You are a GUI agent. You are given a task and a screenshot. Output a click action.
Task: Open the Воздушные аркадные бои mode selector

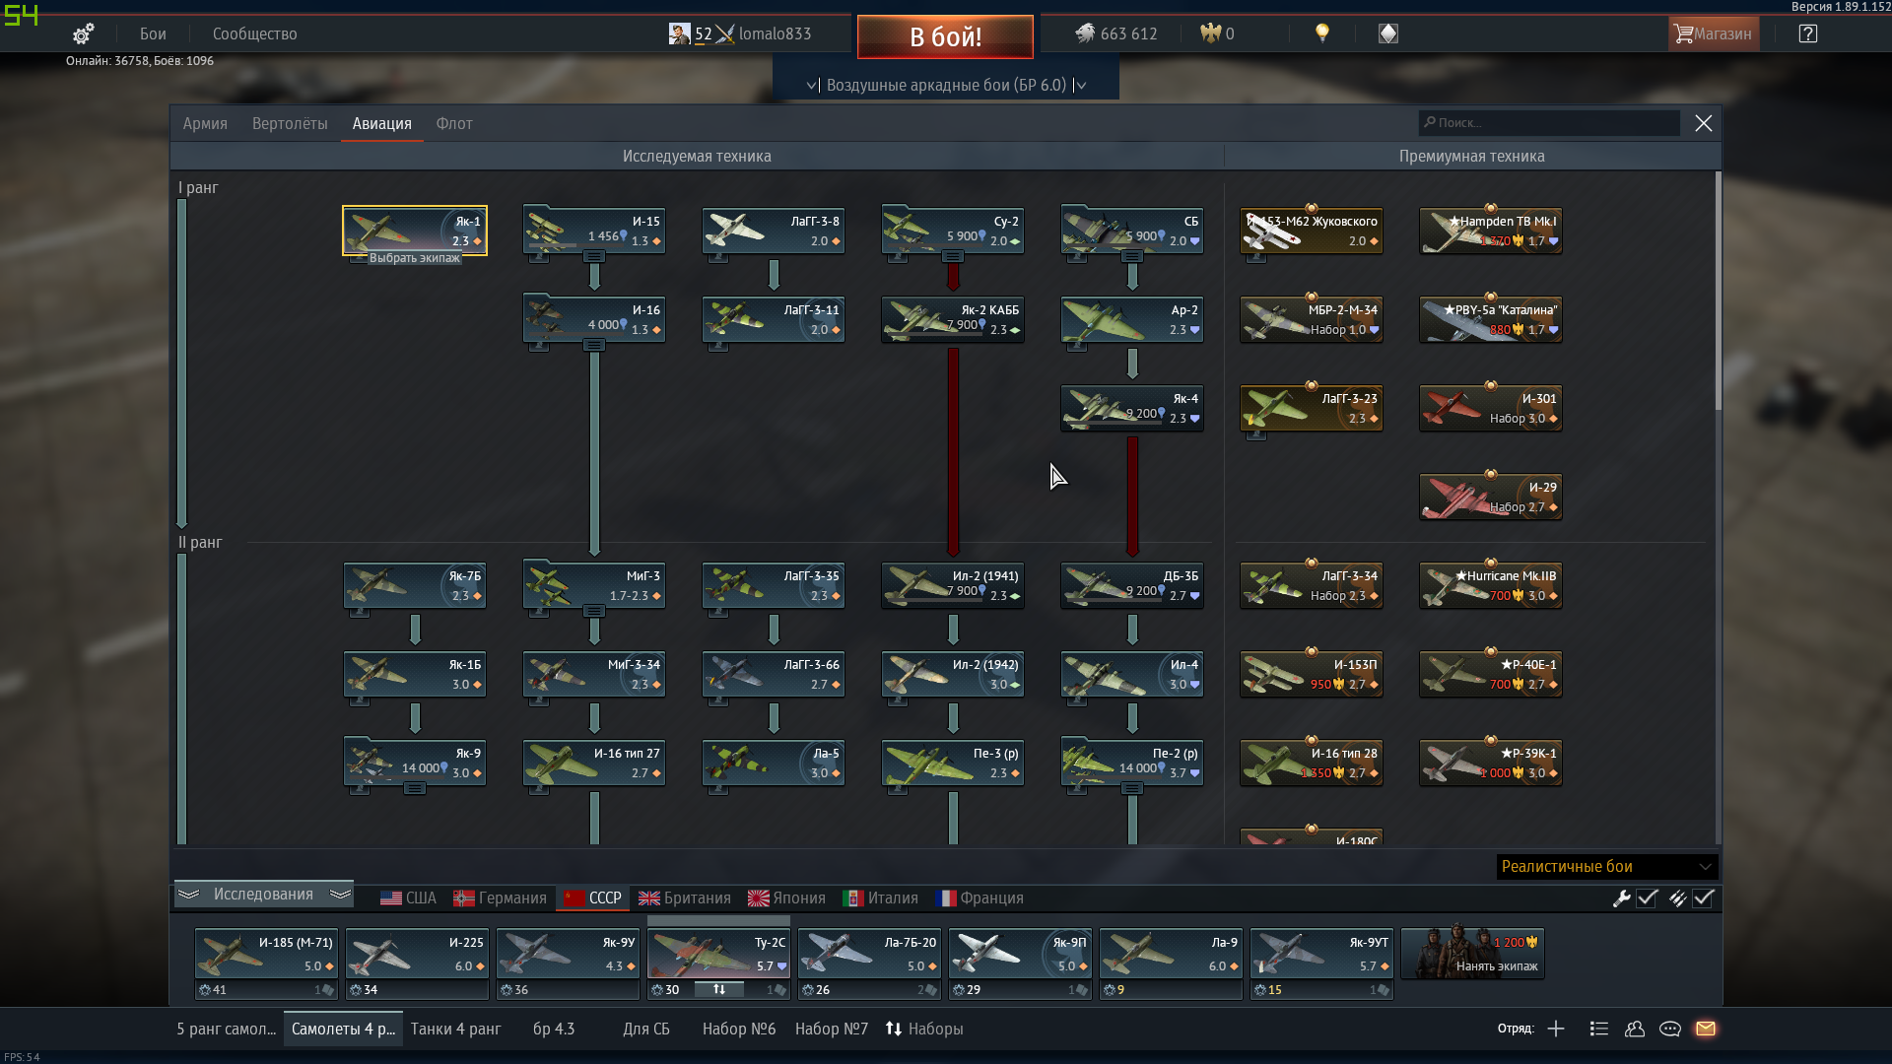(x=946, y=85)
